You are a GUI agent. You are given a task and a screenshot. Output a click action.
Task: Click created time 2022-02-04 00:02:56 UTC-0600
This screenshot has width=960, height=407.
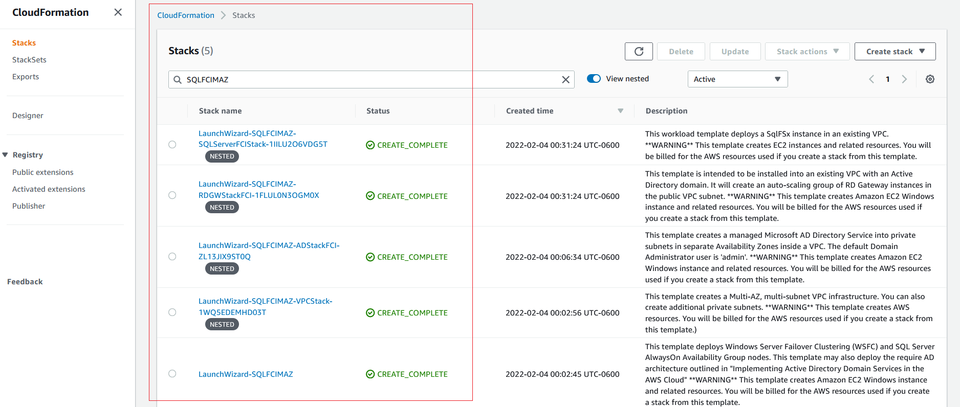point(562,313)
